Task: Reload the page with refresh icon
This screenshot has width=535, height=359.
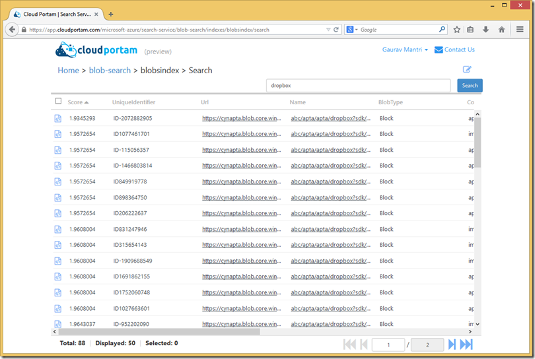Action: [336, 30]
